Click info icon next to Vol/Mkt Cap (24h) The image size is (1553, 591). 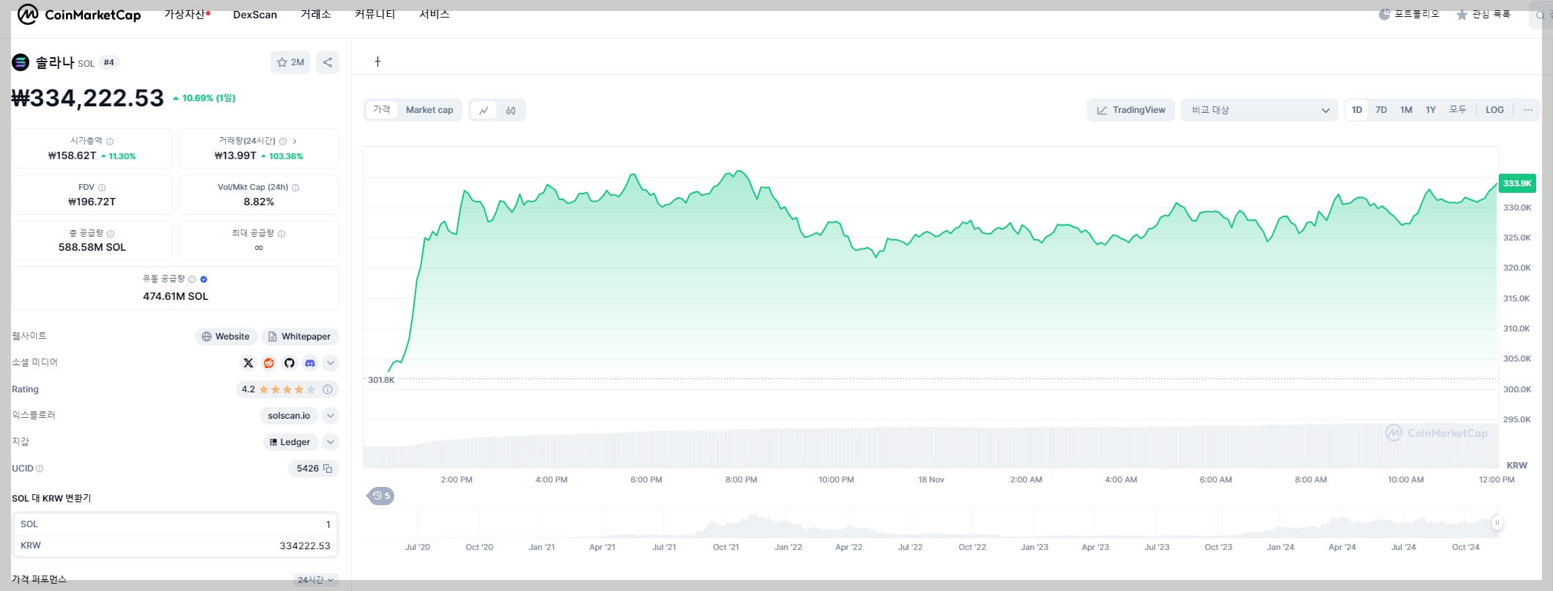pos(295,188)
